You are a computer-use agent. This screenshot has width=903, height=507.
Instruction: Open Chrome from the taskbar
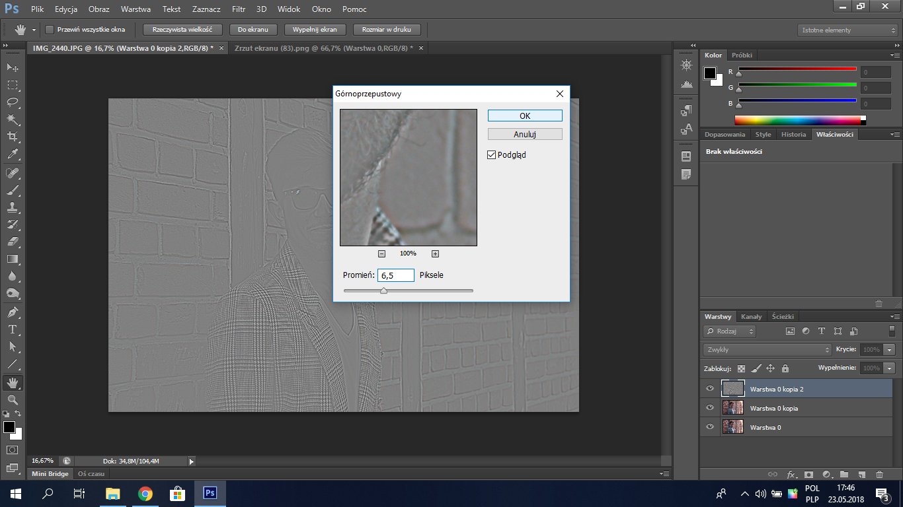[x=145, y=493]
